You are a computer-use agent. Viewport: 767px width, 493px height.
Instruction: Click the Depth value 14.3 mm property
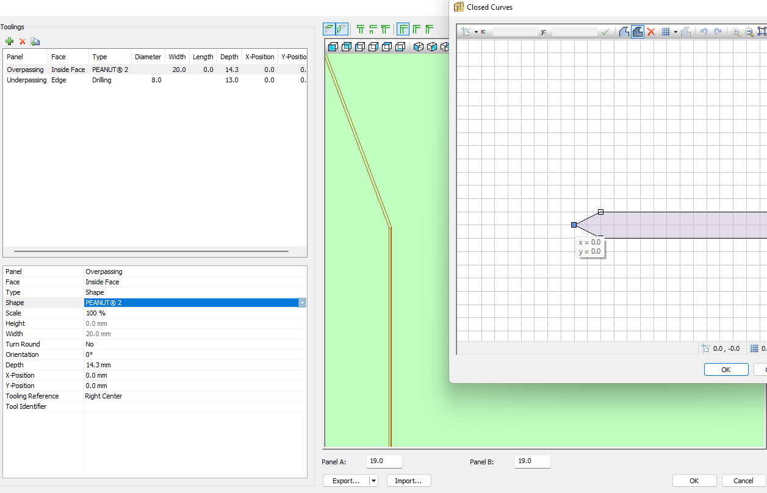coord(195,365)
